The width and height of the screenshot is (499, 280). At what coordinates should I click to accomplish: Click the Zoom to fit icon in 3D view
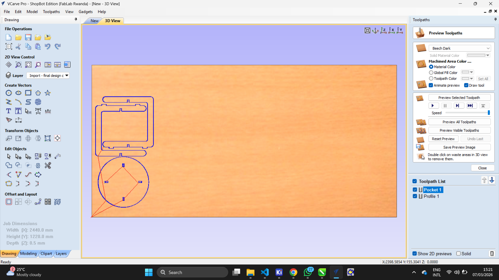(x=367, y=31)
